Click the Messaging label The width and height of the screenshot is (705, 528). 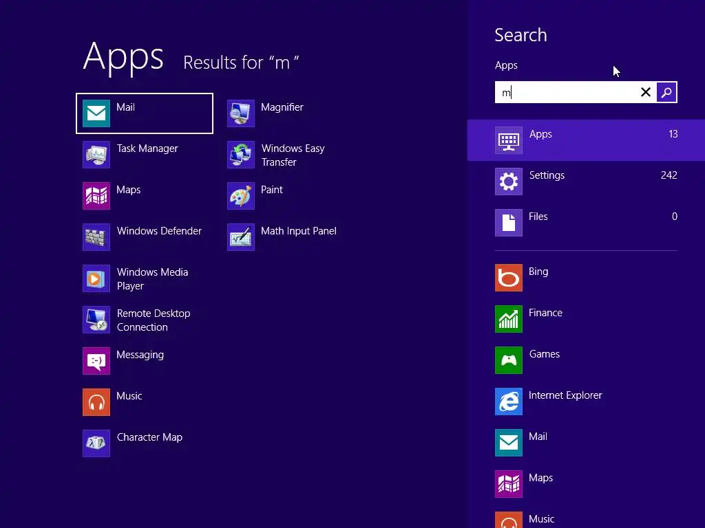click(x=140, y=355)
